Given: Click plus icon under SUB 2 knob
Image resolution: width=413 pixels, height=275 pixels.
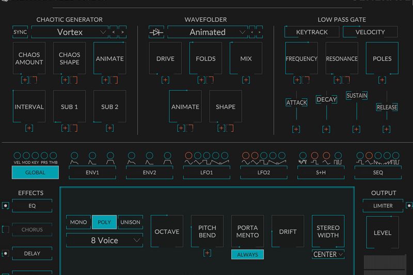Looking at the screenshot, I should pos(110,128).
